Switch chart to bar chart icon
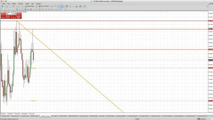Viewport: 213px width, 120px height. point(52,6)
